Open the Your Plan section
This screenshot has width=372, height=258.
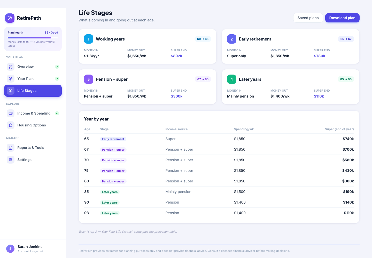(x=33, y=79)
